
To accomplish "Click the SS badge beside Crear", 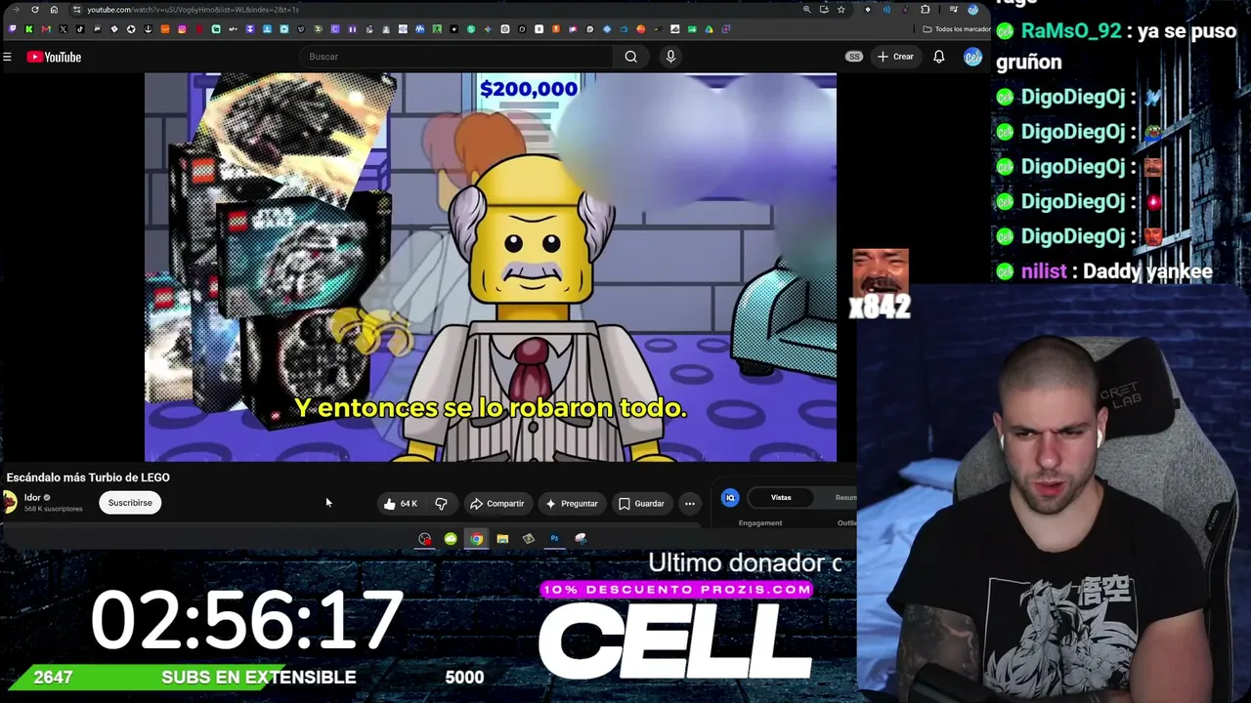I will tap(854, 57).
